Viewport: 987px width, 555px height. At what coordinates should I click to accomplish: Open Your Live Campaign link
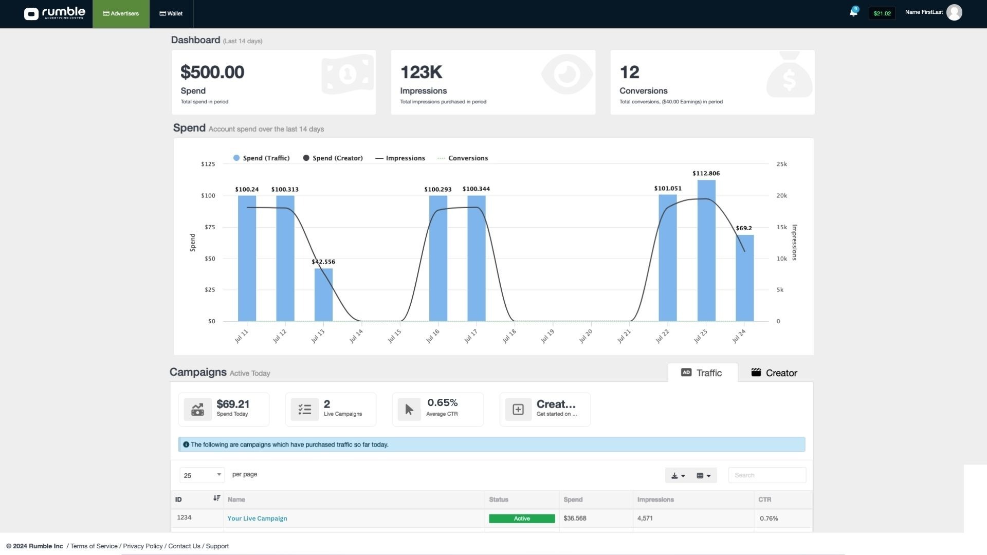coord(257,519)
